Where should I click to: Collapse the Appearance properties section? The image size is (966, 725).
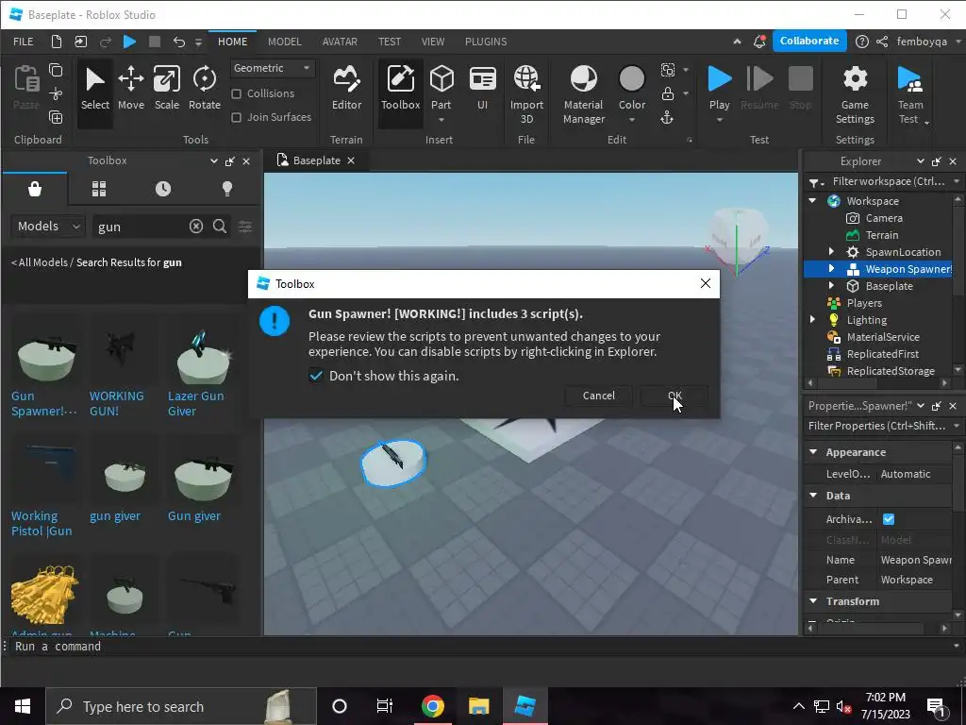(813, 452)
